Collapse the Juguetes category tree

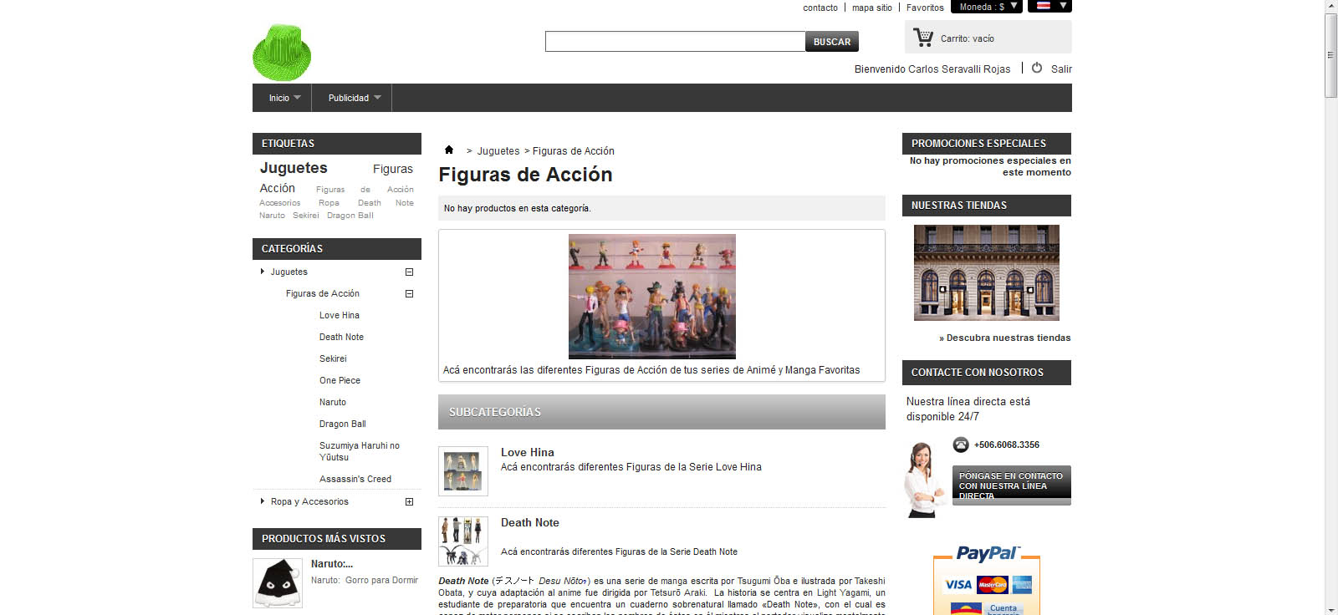point(410,272)
